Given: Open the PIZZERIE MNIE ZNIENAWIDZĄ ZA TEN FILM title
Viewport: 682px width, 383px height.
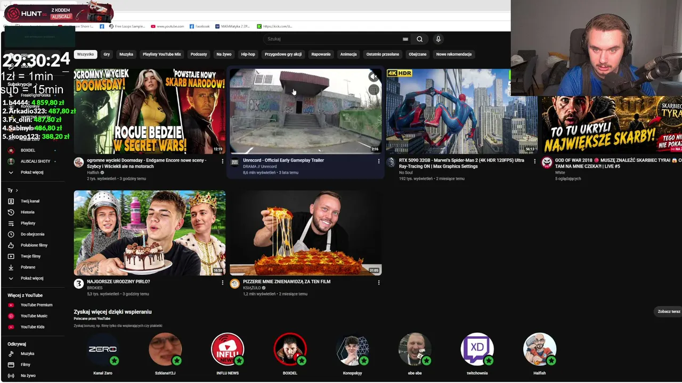Looking at the screenshot, I should tap(287, 281).
